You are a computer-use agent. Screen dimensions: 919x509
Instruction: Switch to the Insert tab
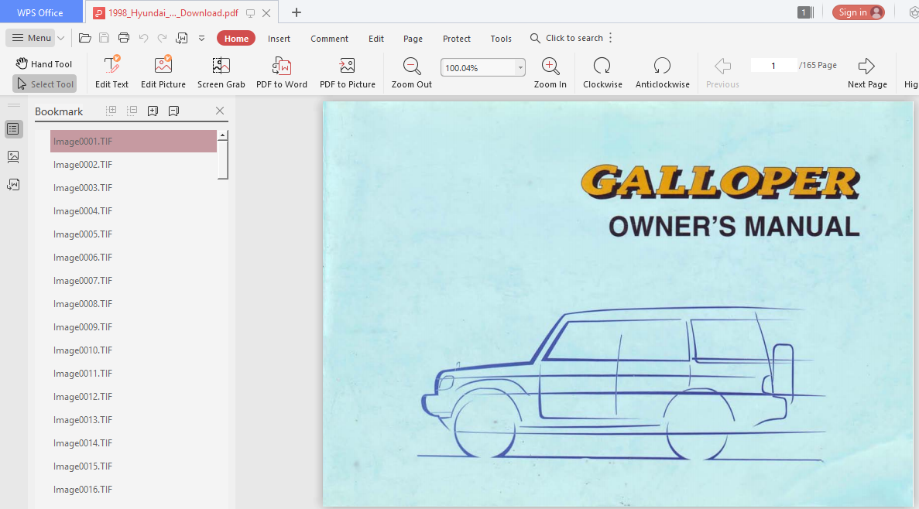[279, 39]
